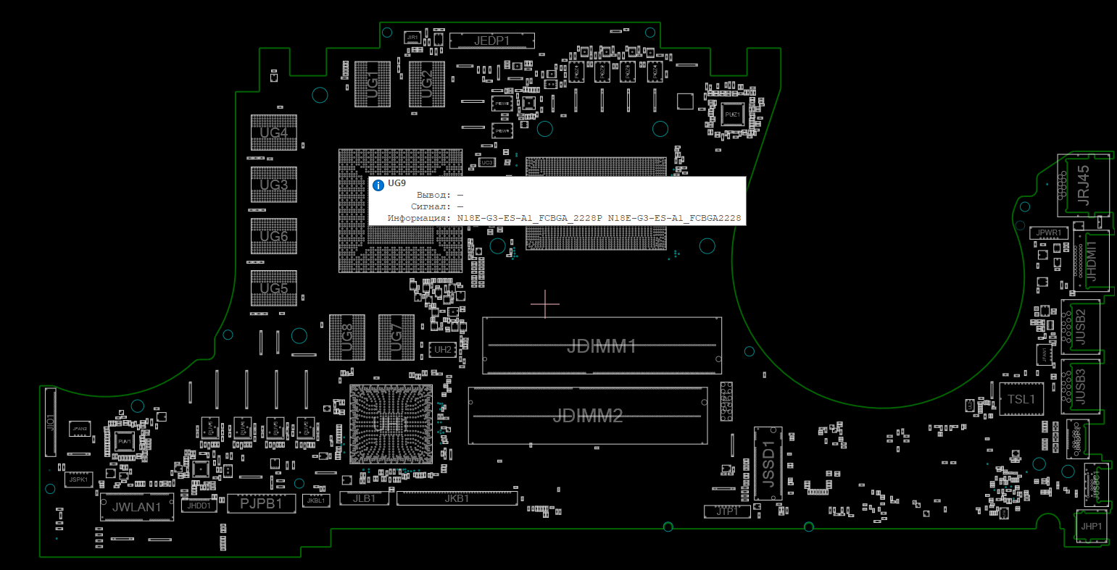Image resolution: width=1117 pixels, height=570 pixels.
Task: Click the TSL1 component
Action: pyautogui.click(x=1021, y=399)
